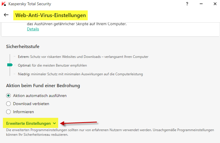The image size is (220, 143).
Task: Select the Informieren radio button
Action: pyautogui.click(x=8, y=112)
